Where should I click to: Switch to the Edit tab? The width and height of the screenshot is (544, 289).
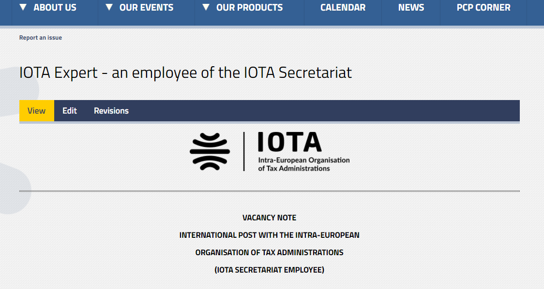tap(70, 111)
